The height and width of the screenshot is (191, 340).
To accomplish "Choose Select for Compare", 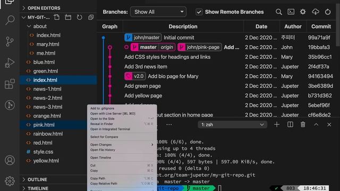I will [104, 137].
